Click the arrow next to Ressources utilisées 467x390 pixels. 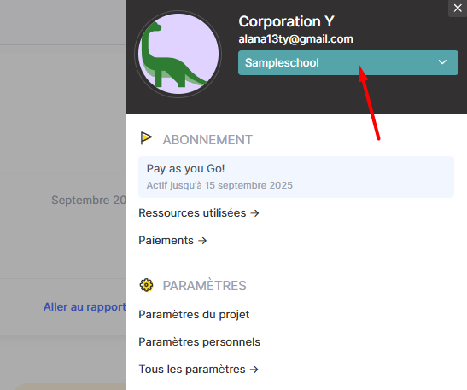pyautogui.click(x=254, y=213)
